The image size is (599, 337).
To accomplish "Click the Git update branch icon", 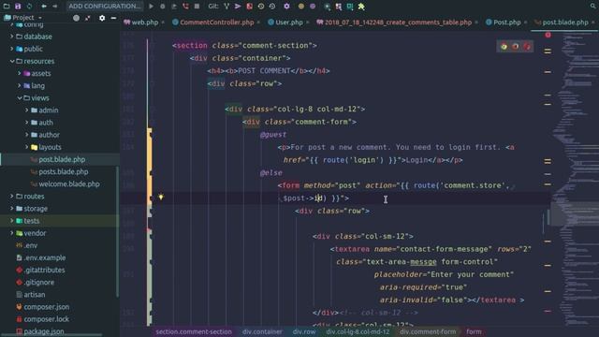I will coord(226,7).
